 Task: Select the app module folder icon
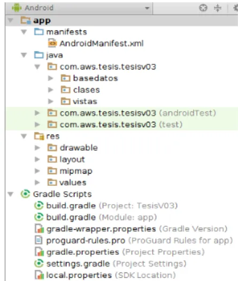(x=26, y=20)
